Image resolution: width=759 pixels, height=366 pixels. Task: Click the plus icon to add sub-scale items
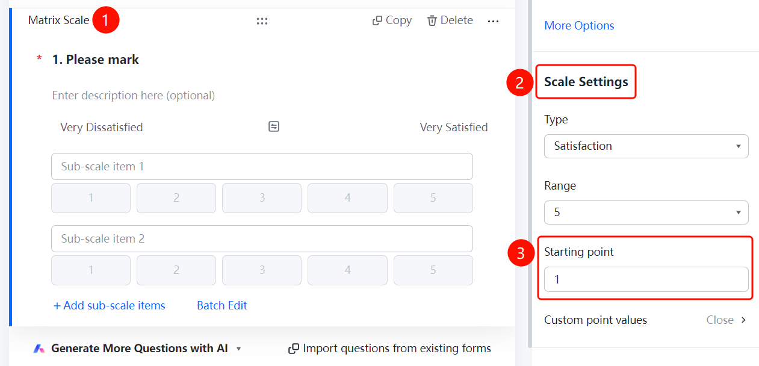[57, 306]
